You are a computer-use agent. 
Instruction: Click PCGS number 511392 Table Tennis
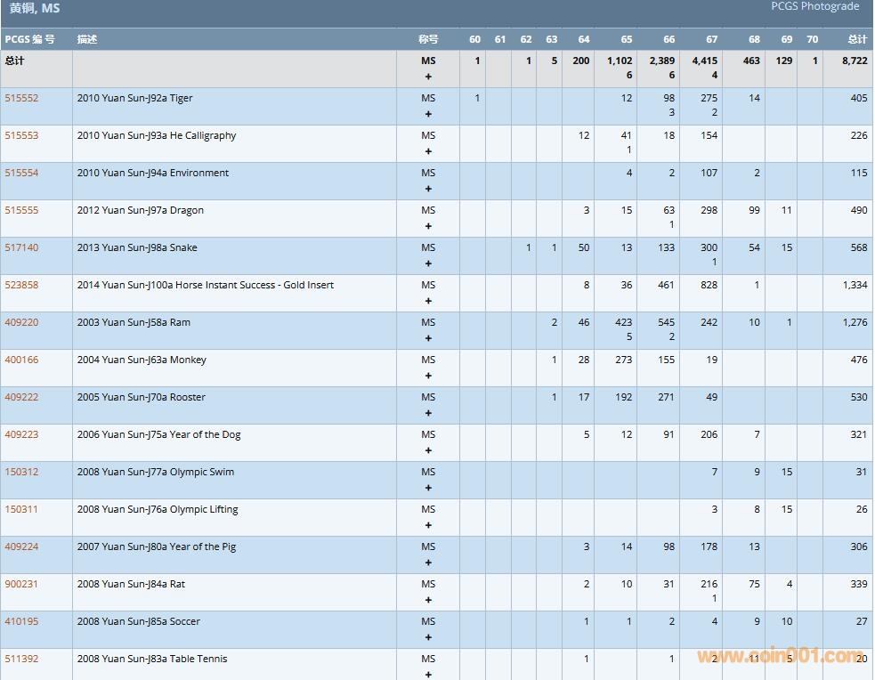point(21,660)
